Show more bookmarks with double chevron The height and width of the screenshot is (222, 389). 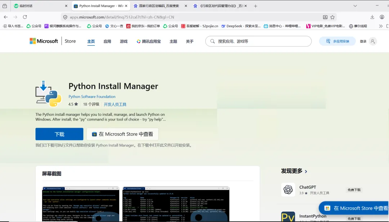point(381,26)
